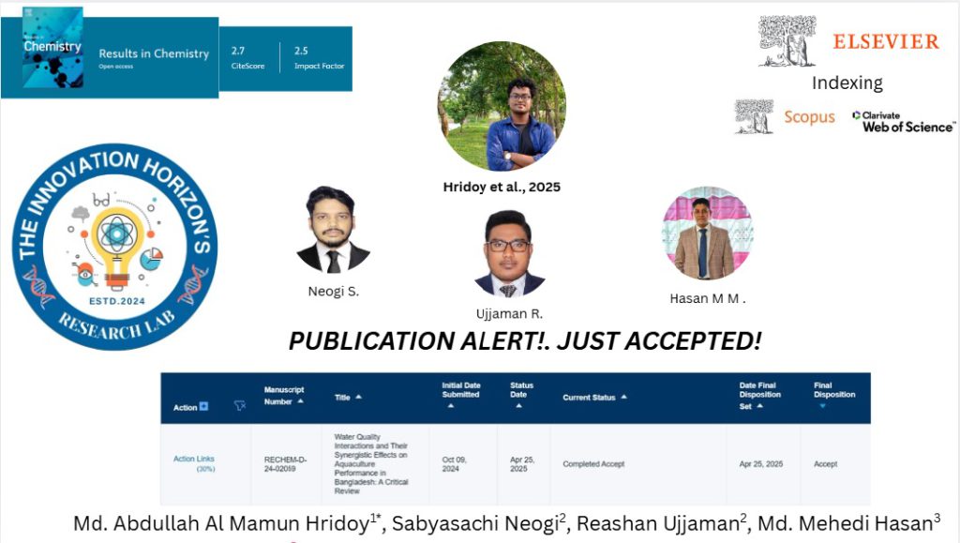The height and width of the screenshot is (543, 960).
Task: Click the Indexing heading
Action: tap(847, 83)
